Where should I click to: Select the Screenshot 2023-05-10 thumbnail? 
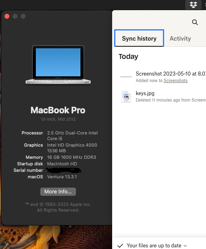[126, 77]
